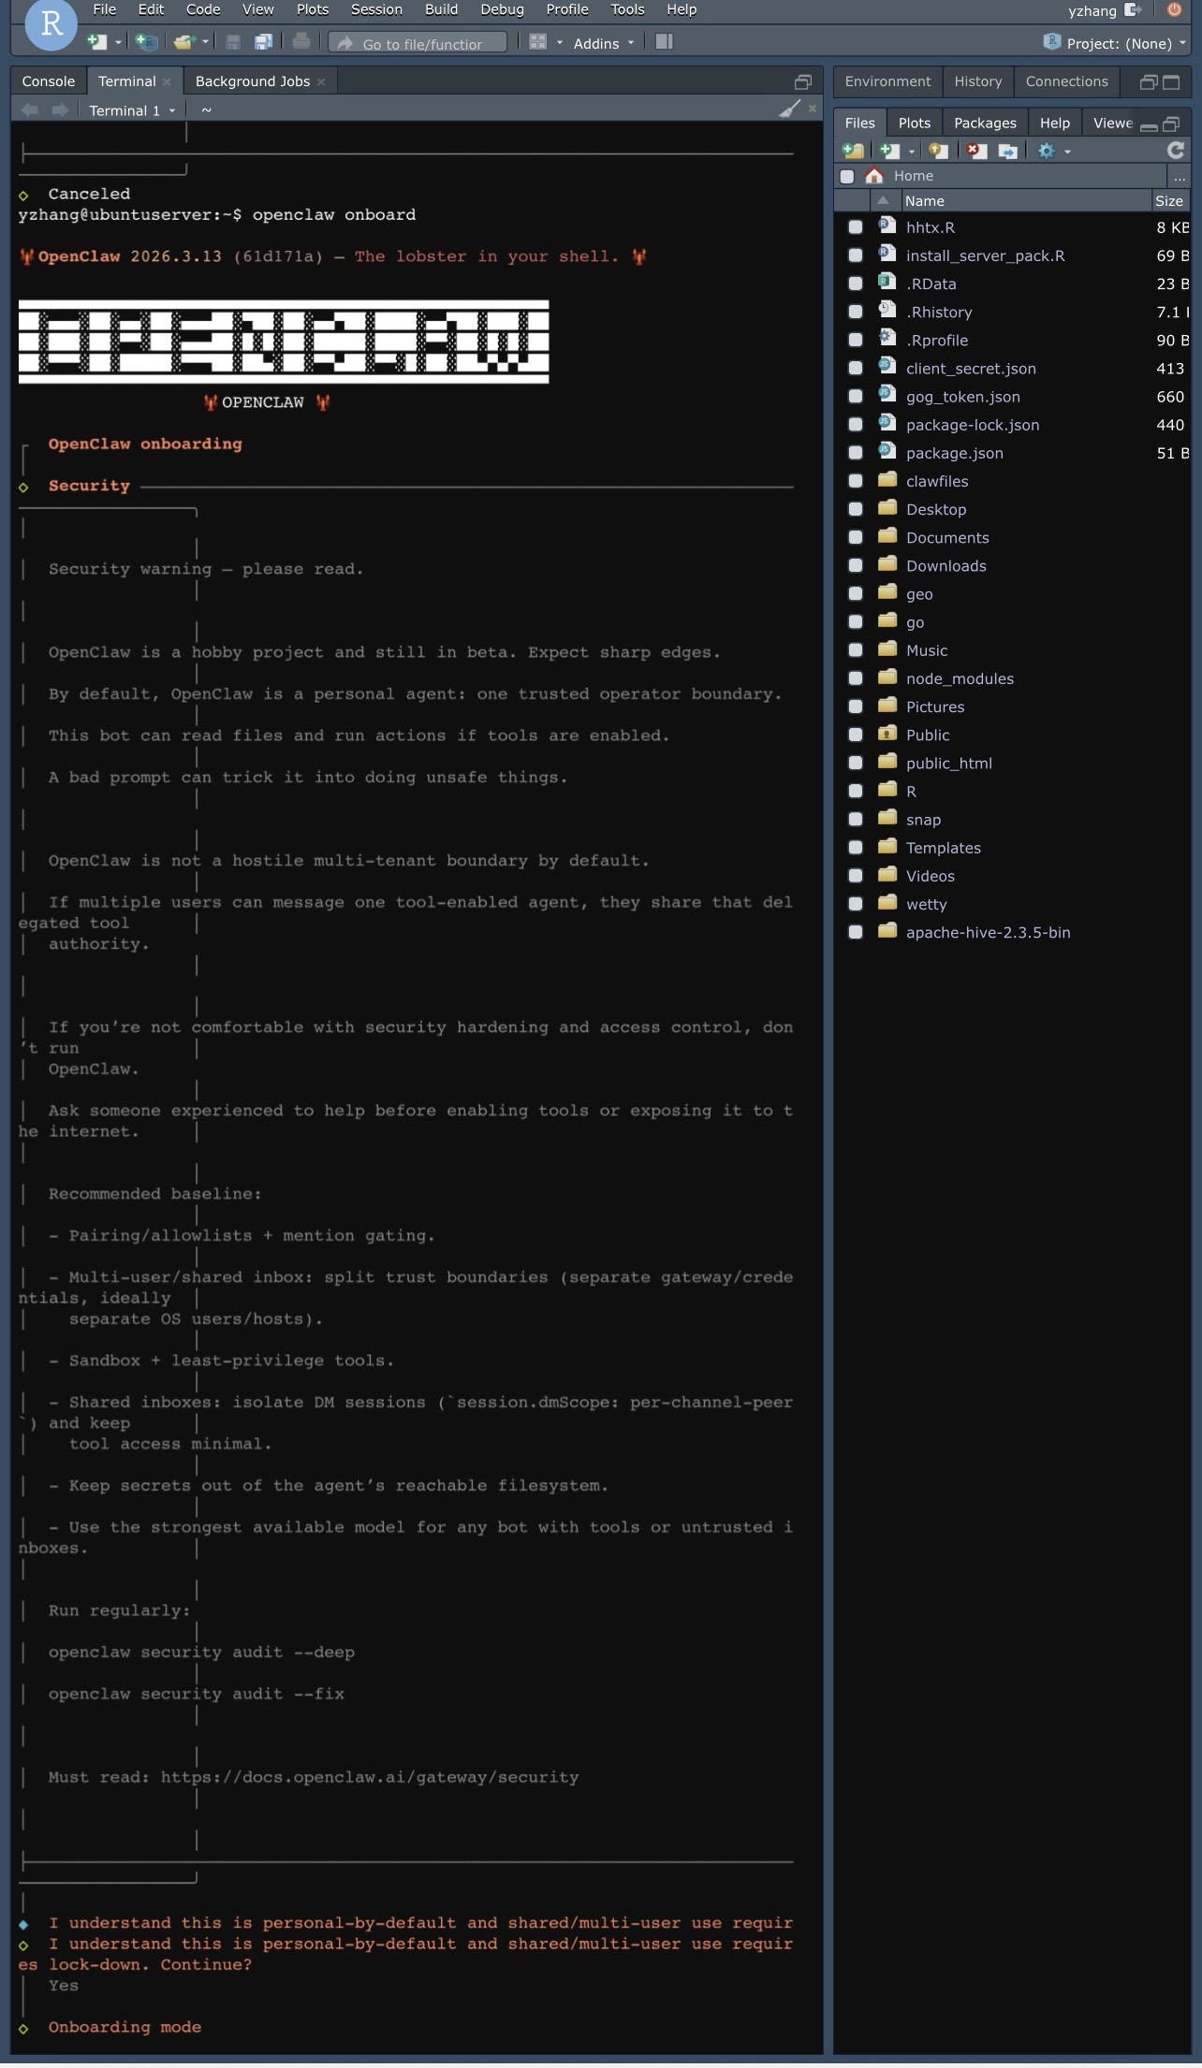Open the install_server_pack.R file

click(x=985, y=255)
